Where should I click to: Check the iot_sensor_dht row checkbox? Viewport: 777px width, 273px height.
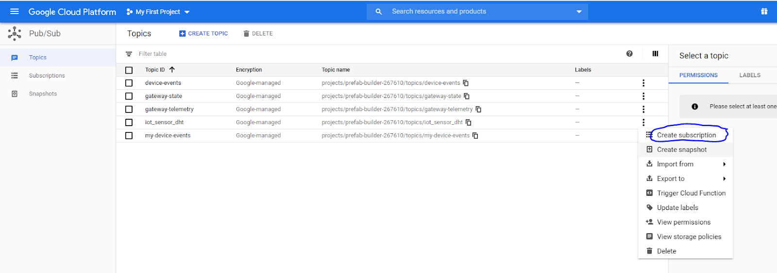click(x=129, y=122)
